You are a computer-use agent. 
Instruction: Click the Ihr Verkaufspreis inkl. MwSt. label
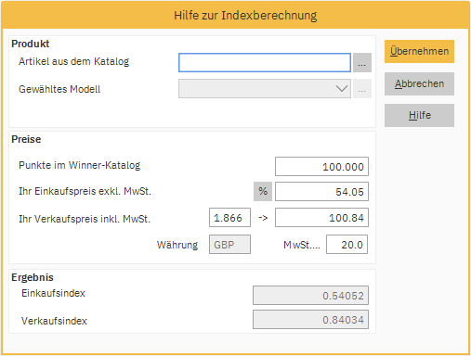(x=85, y=219)
